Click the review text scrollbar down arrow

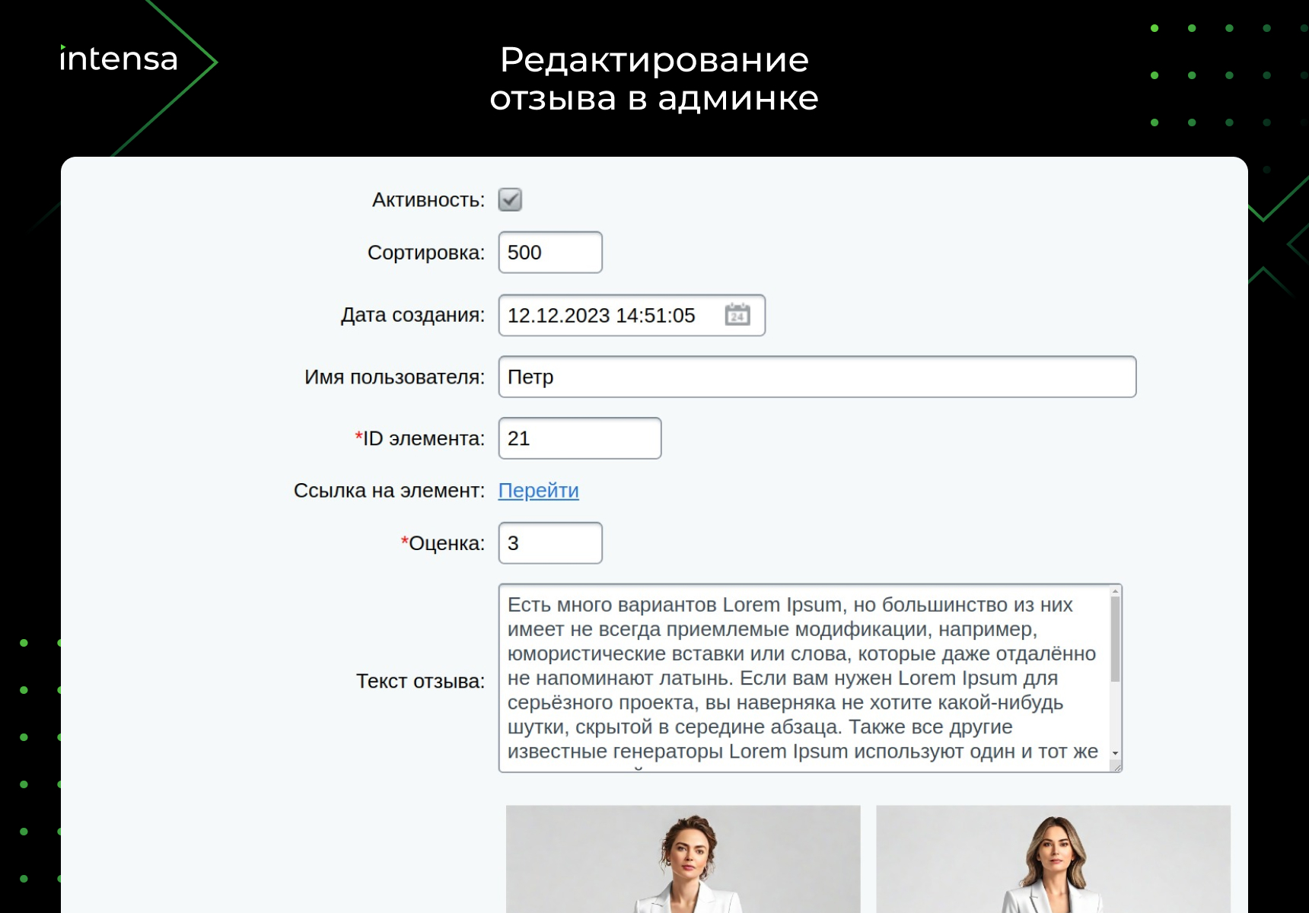point(1115,753)
